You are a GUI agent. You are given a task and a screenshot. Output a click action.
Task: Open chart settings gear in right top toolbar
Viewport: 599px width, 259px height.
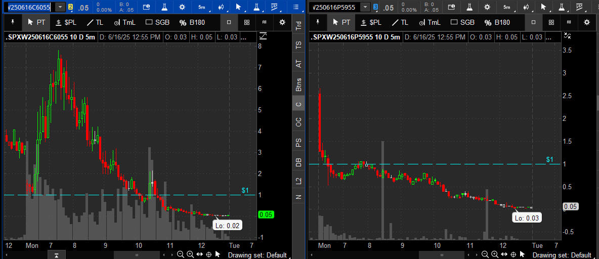coord(487,7)
